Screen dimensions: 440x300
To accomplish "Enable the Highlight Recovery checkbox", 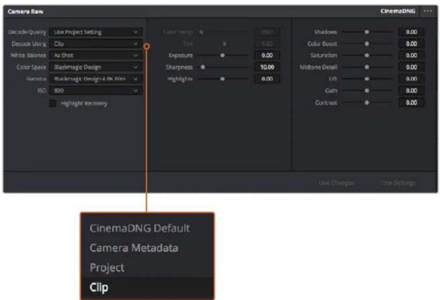I will (53, 103).
